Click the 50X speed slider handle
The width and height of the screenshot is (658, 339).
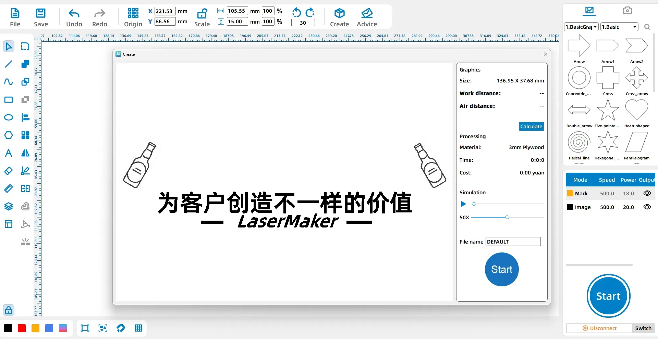coord(507,217)
